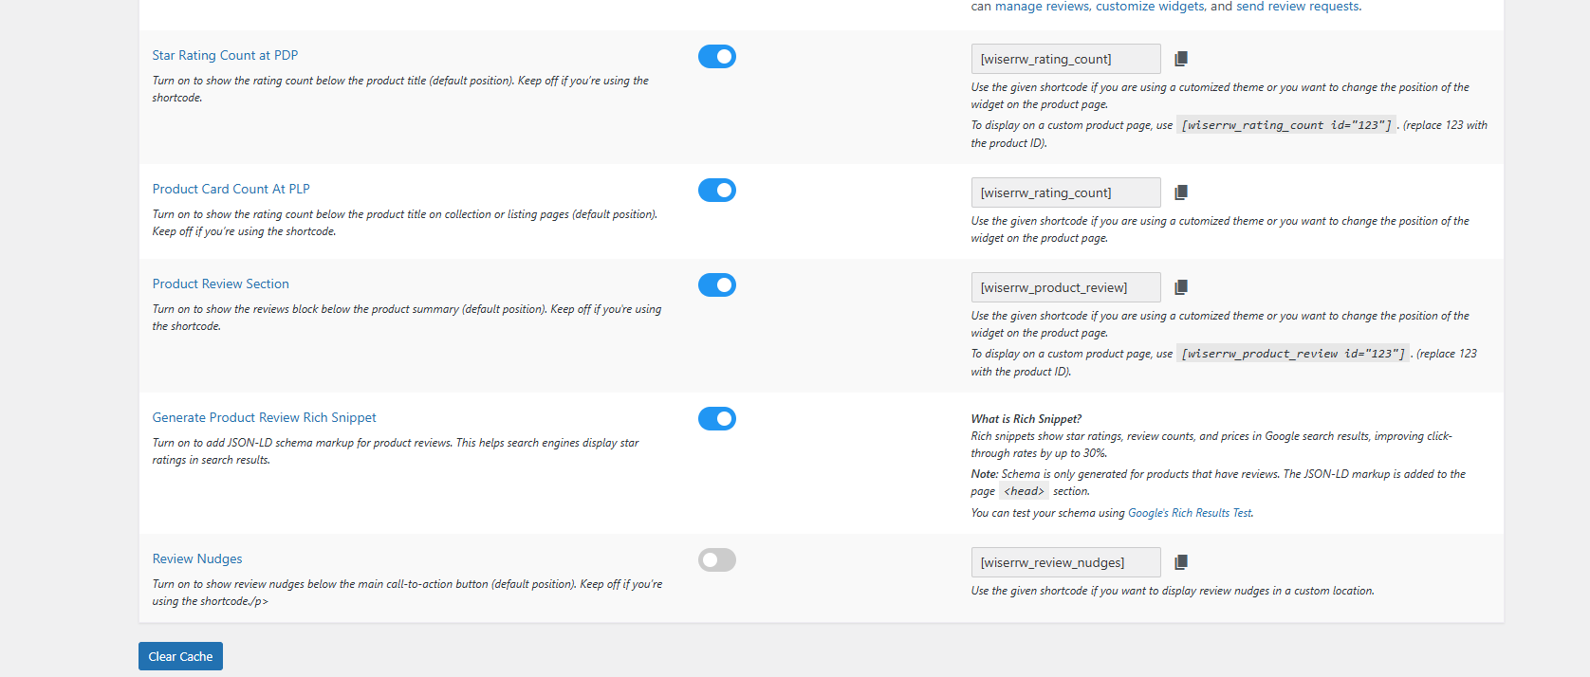
Task: Click the wiserrw_review_nudges shortcode field
Action: [x=1065, y=562]
